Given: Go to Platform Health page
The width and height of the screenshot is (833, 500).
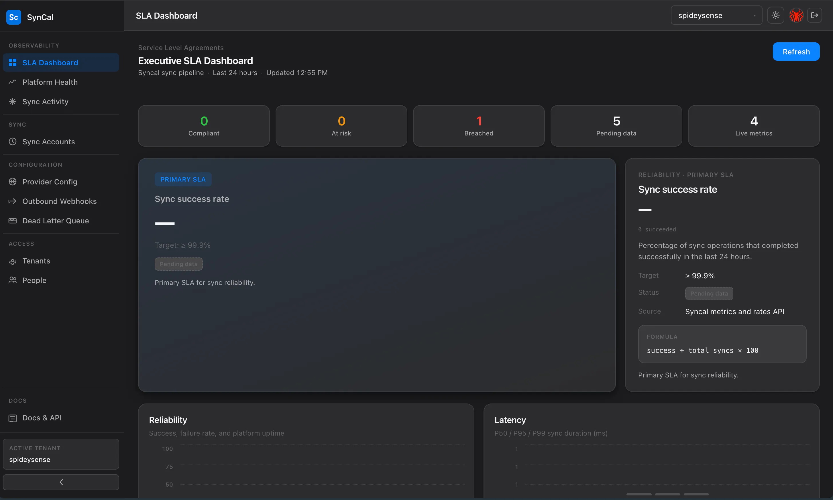Looking at the screenshot, I should [61, 82].
